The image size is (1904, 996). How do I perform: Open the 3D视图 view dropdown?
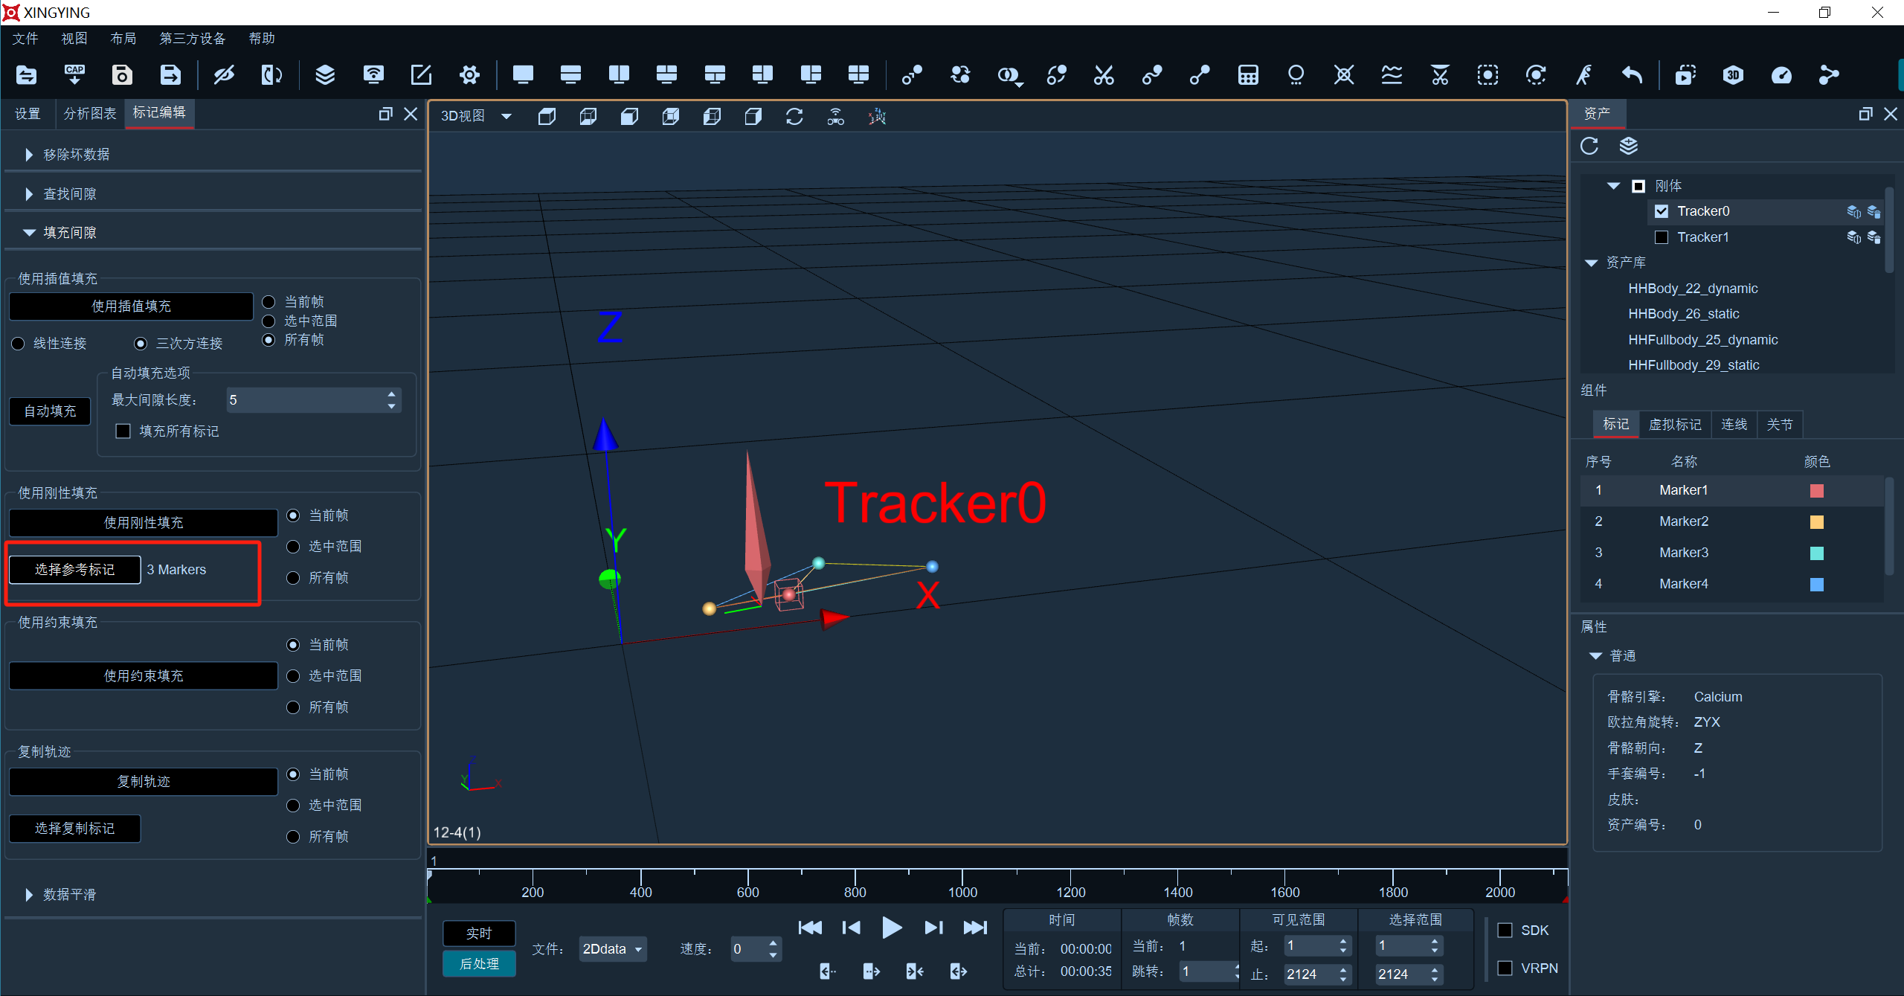(476, 116)
